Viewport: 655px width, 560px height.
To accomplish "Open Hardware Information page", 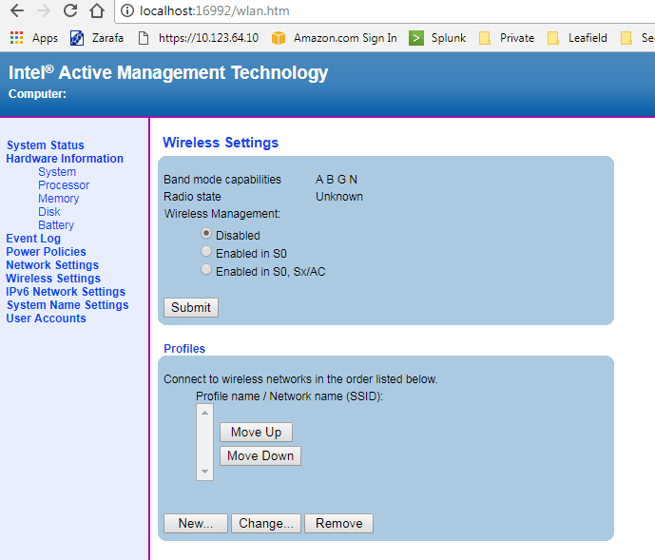I will [x=65, y=159].
